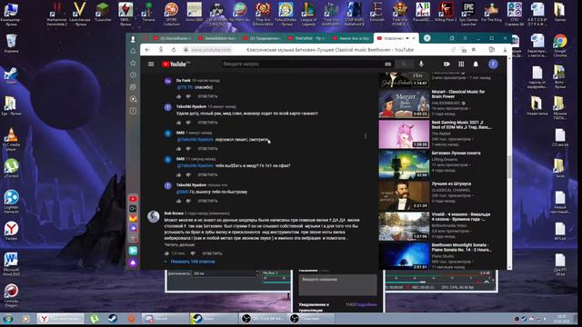Screen dimensions: 582x327
Task: Reply to Tetochki Ryadom's dota comment
Action: (x=207, y=123)
